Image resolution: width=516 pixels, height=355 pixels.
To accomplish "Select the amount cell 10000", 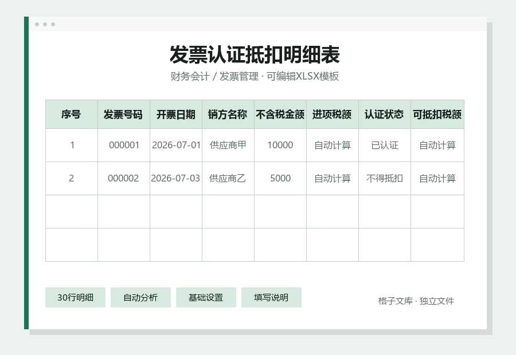I will click(280, 145).
